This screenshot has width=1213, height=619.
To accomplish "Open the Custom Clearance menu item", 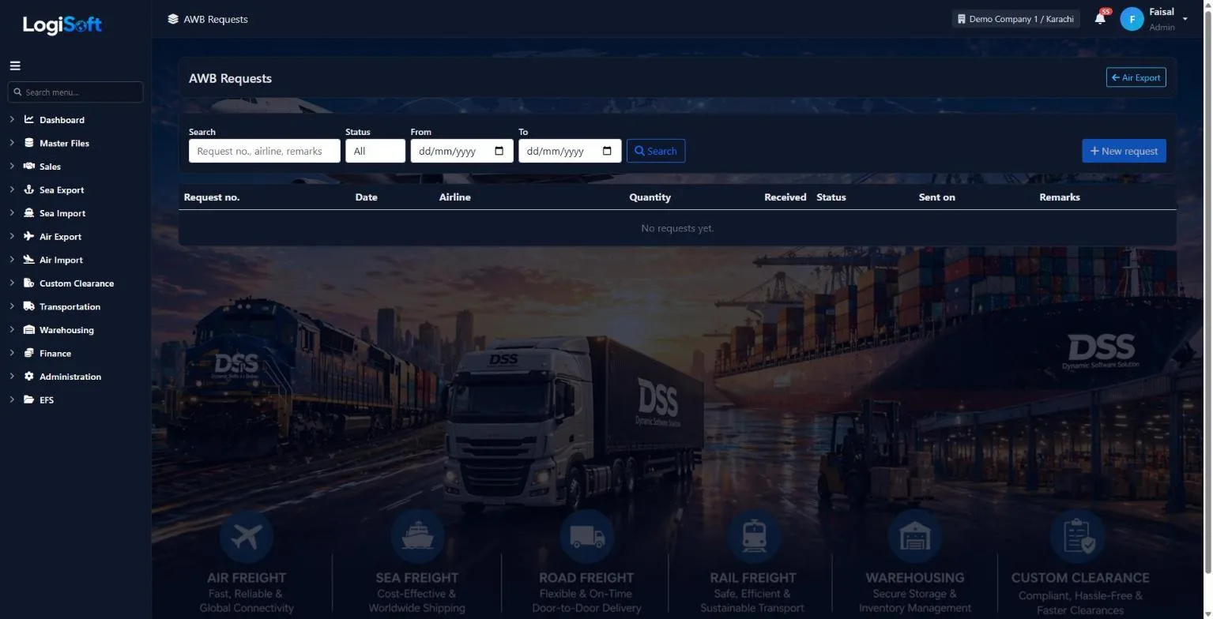I will click(77, 283).
